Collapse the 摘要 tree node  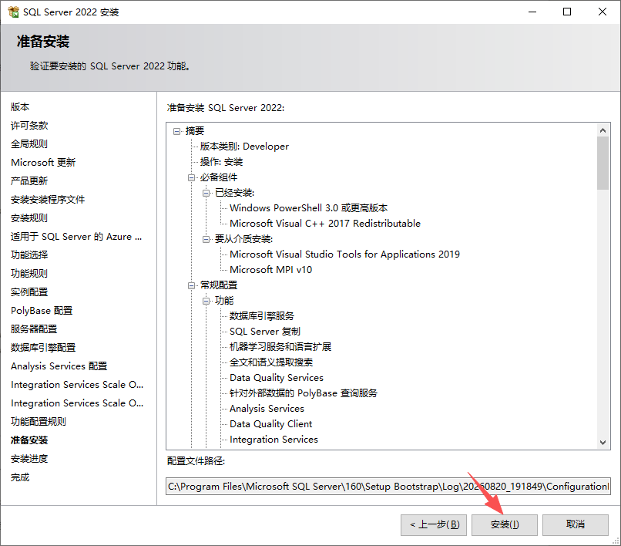click(176, 131)
